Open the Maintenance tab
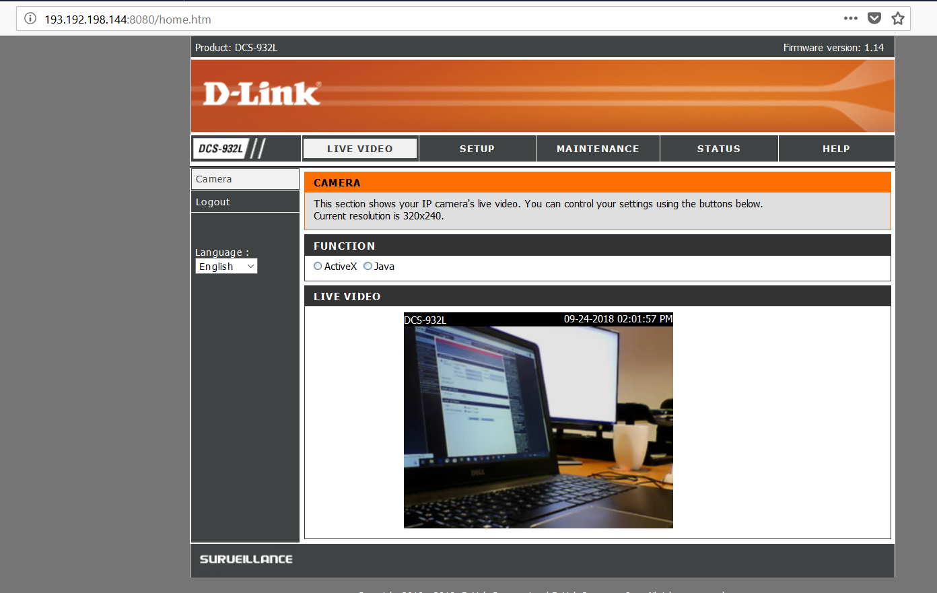Image resolution: width=937 pixels, height=593 pixels. pyautogui.click(x=598, y=149)
